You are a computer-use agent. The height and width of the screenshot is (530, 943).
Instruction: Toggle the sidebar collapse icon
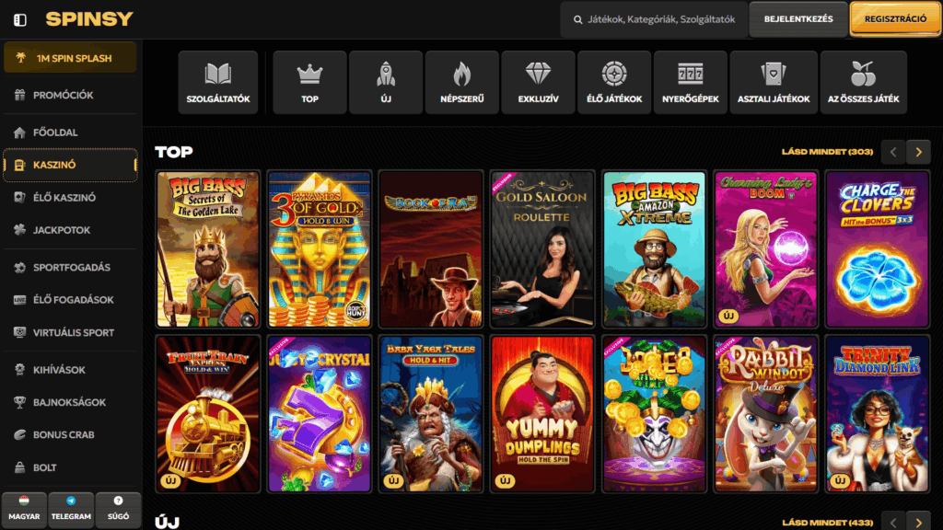(20, 20)
